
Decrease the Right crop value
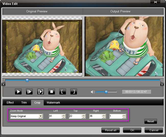[104, 117]
